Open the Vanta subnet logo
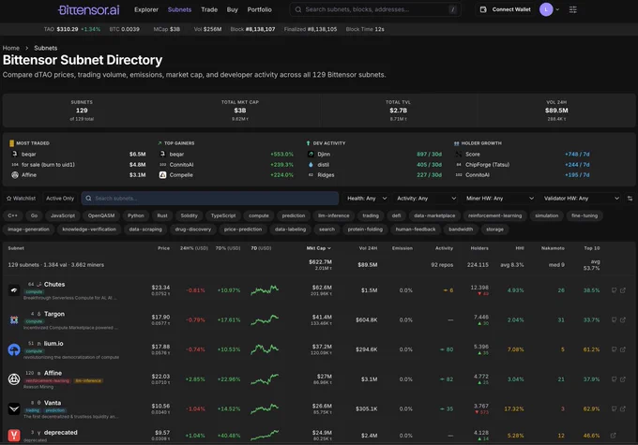 tap(14, 408)
